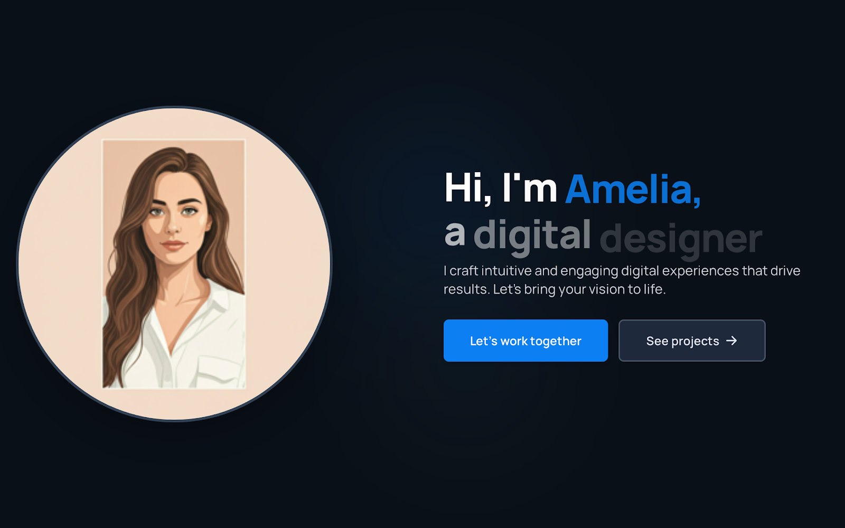The image size is (845, 528).
Task: Click "that drive" at the end of the first line
Action: point(771,271)
